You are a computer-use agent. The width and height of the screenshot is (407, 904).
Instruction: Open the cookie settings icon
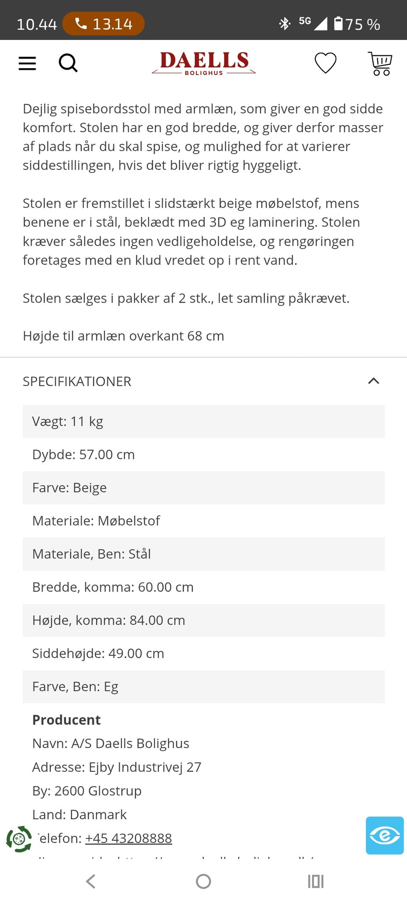tap(19, 839)
